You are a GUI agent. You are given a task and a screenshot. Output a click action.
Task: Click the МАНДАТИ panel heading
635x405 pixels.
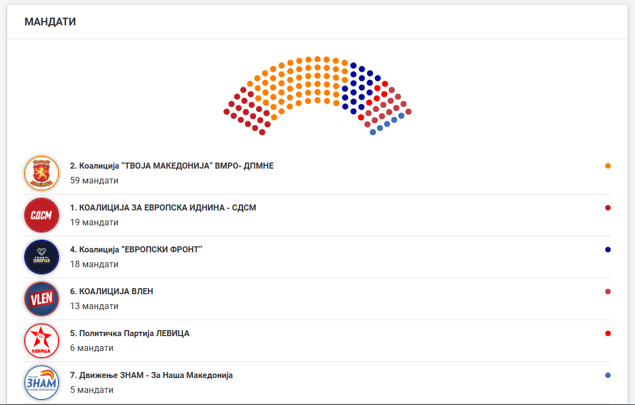click(x=50, y=22)
